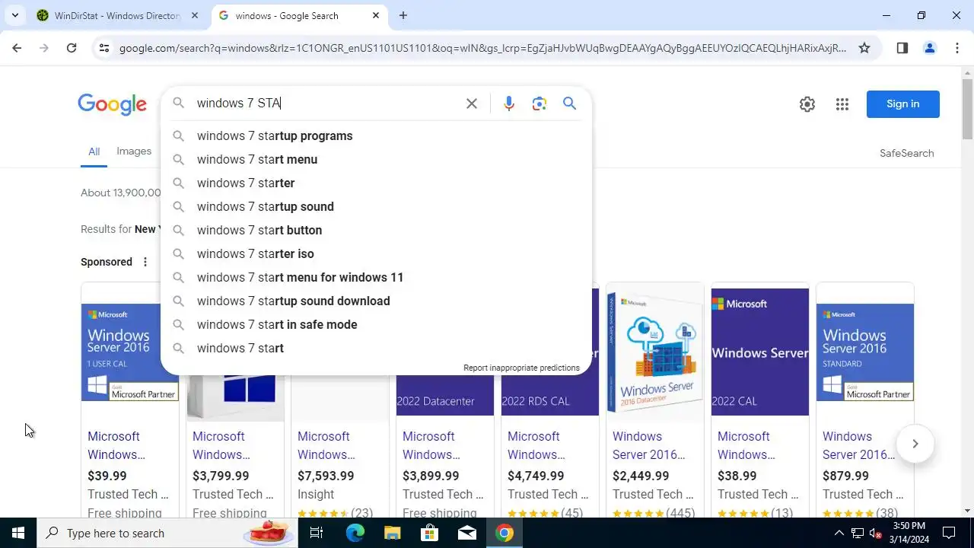The height and width of the screenshot is (548, 974).
Task: Open SafeSearch settings
Action: [906, 153]
